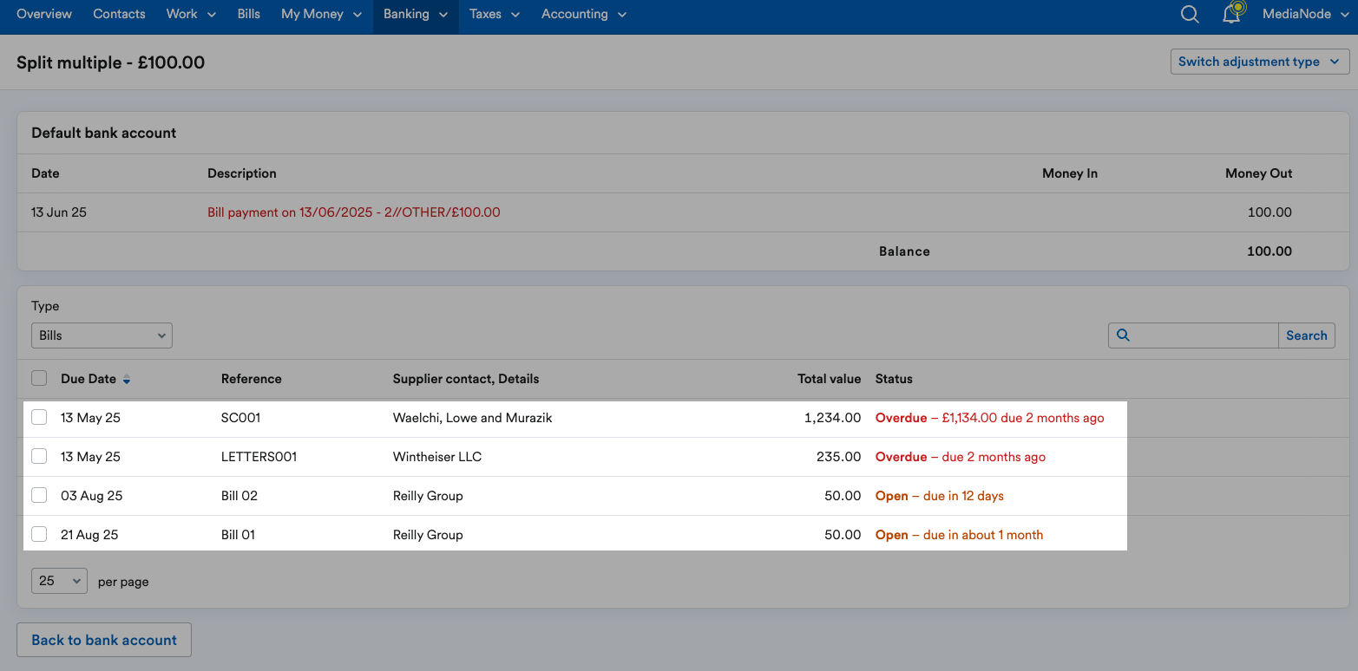This screenshot has width=1358, height=671.
Task: Click due date 03 Aug 25
Action: 92,496
